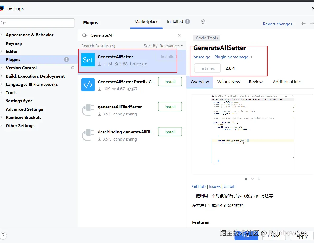Click the Version Control project-level settings icon
314x243 pixels.
point(73,68)
